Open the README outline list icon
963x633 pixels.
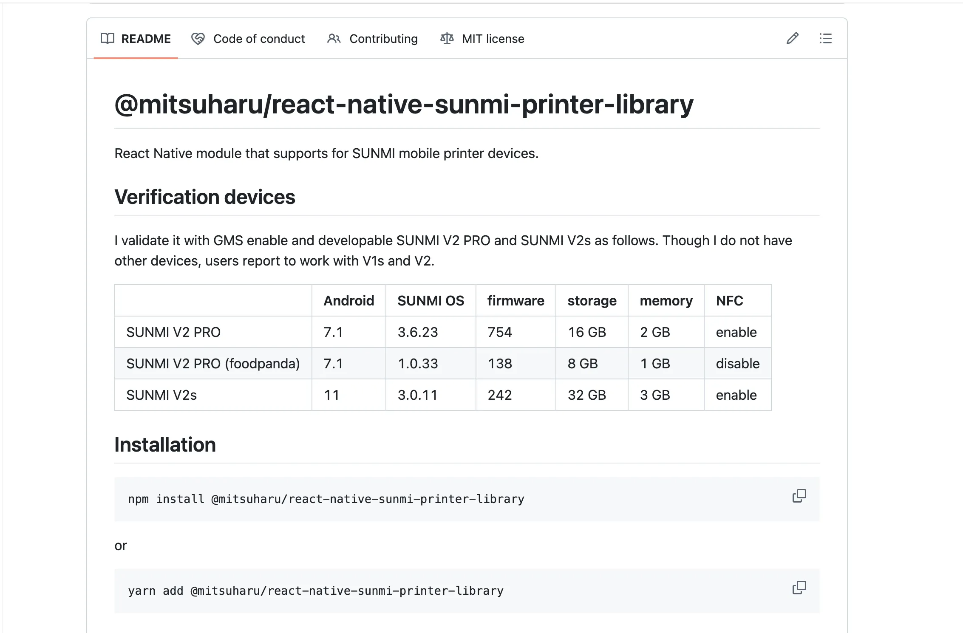tap(825, 39)
